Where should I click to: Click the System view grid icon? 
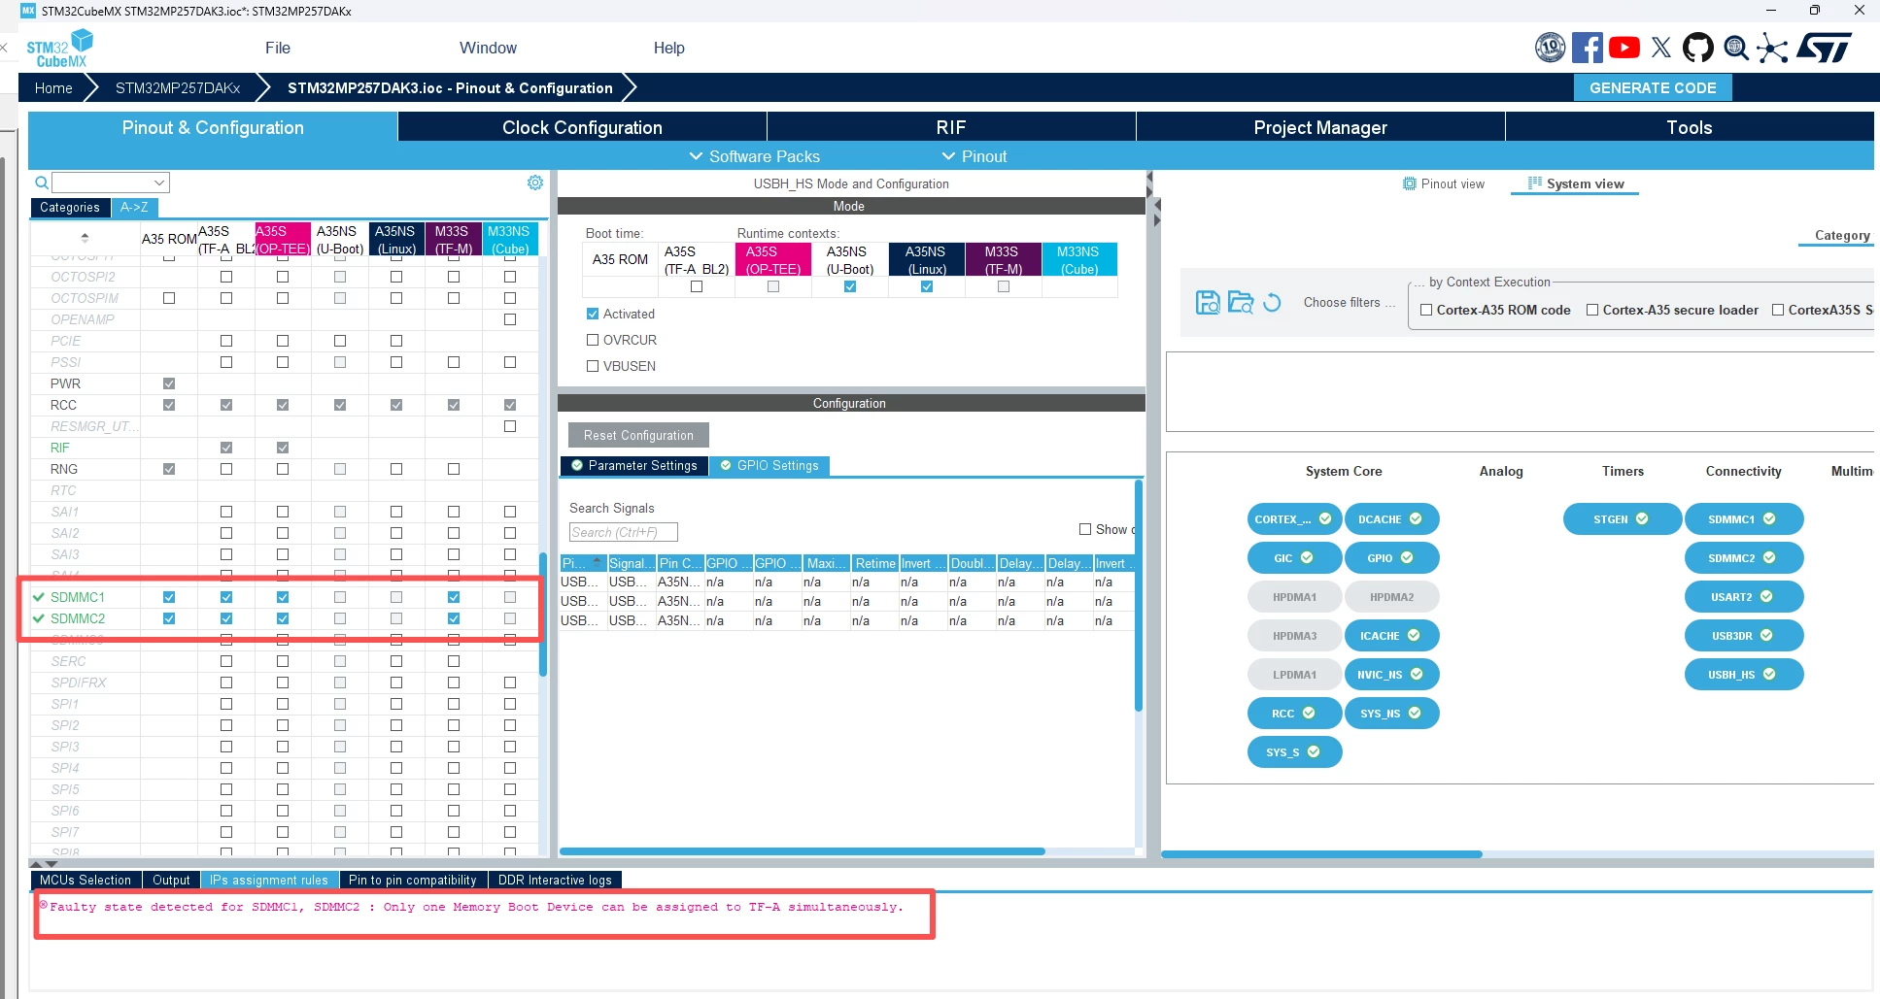coord(1535,183)
